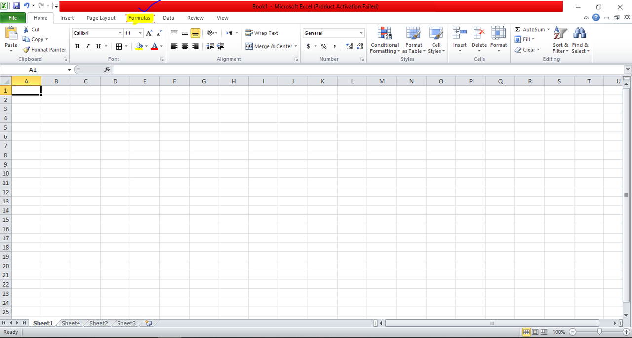Click Sort & Filter button
632x338 pixels.
(560, 40)
